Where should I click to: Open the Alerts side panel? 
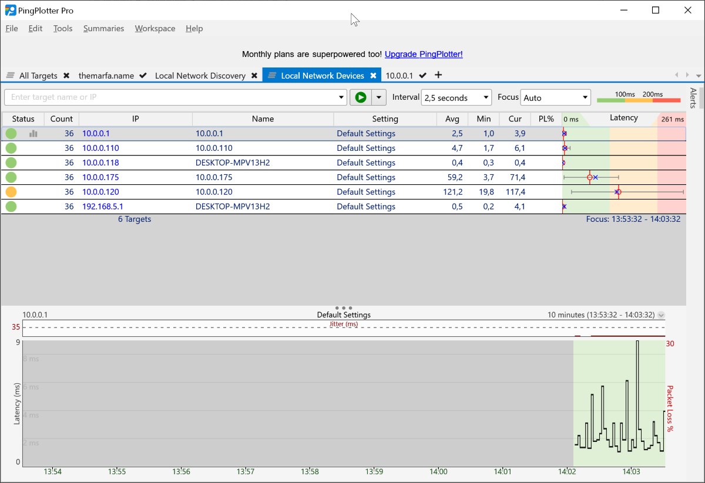(693, 98)
